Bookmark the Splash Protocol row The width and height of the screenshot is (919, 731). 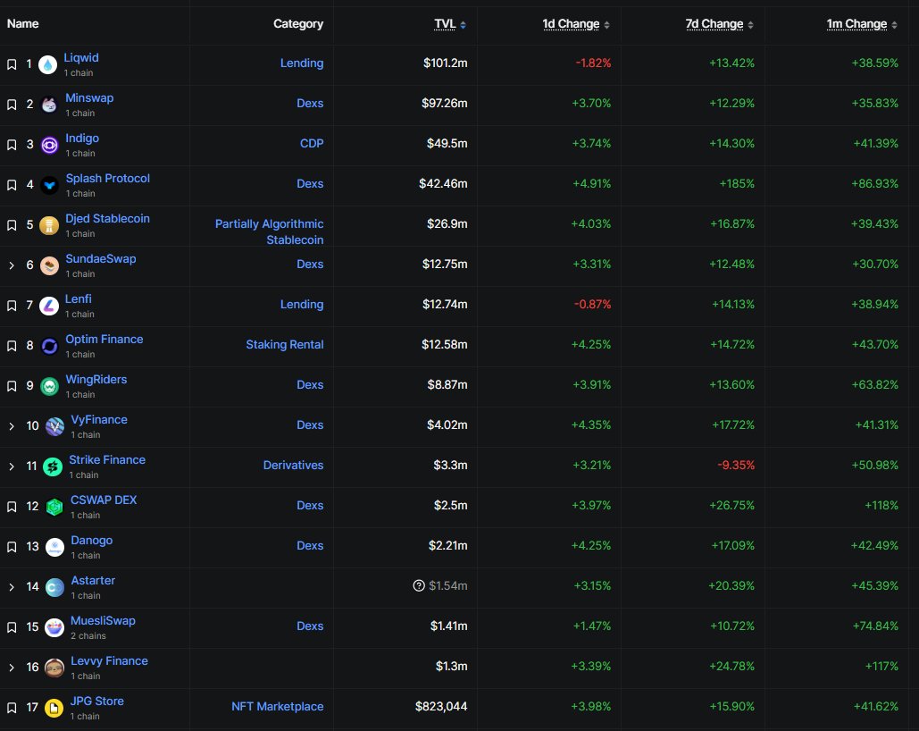12,185
